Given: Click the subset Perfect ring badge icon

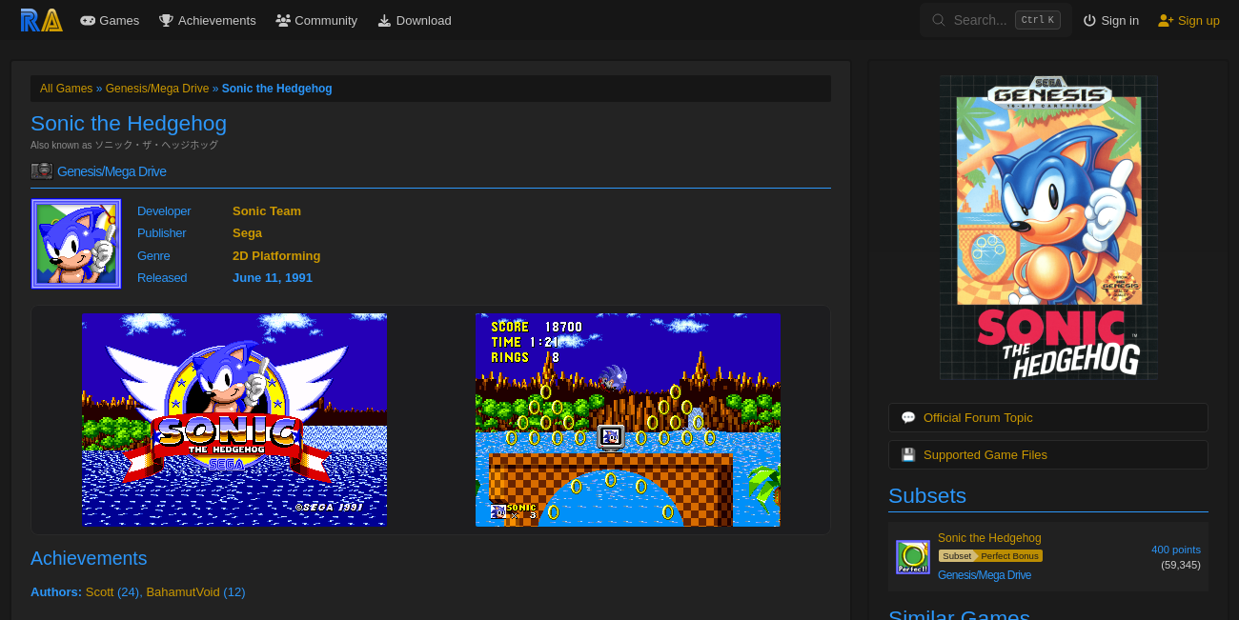Looking at the screenshot, I should (x=913, y=557).
